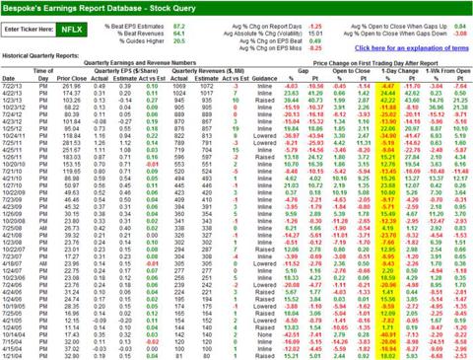Select the Avg % Chg on Report Days value
Image resolution: width=473 pixels, height=360 pixels.
(x=315, y=27)
